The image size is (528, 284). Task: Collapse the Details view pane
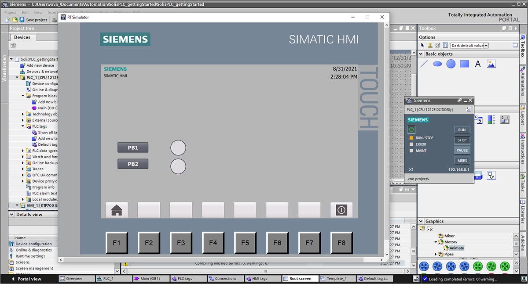point(12,215)
